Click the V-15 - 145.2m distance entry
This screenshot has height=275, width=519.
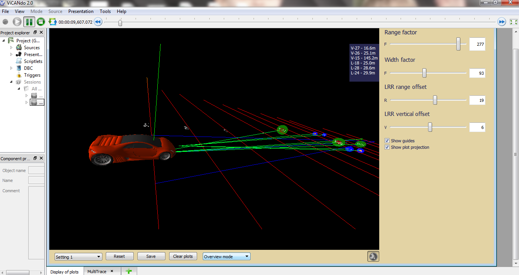click(364, 58)
